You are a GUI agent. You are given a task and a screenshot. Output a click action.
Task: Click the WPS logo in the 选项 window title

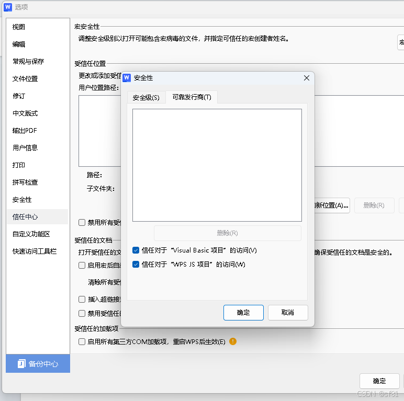pyautogui.click(x=8, y=7)
